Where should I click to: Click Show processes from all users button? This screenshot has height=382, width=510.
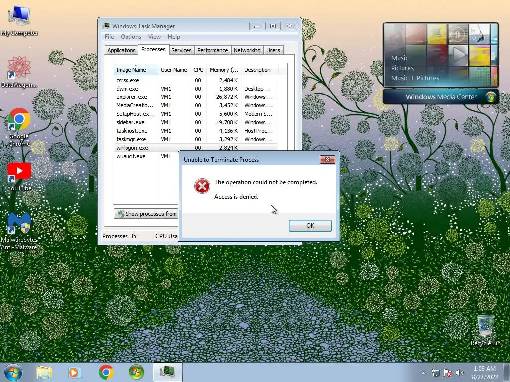[146, 214]
